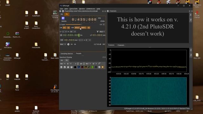
Task: Open the WinCDEmu desktop icon
Action: pyautogui.click(x=8, y=45)
